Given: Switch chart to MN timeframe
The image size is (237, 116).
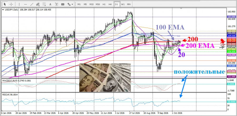Looking at the screenshot, I should tap(129, 4).
